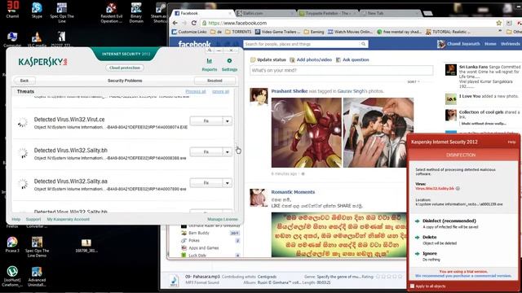Viewport: 522px width, 293px height.
Task: Choose Disinfect (recommended) option
Action: [x=449, y=221]
